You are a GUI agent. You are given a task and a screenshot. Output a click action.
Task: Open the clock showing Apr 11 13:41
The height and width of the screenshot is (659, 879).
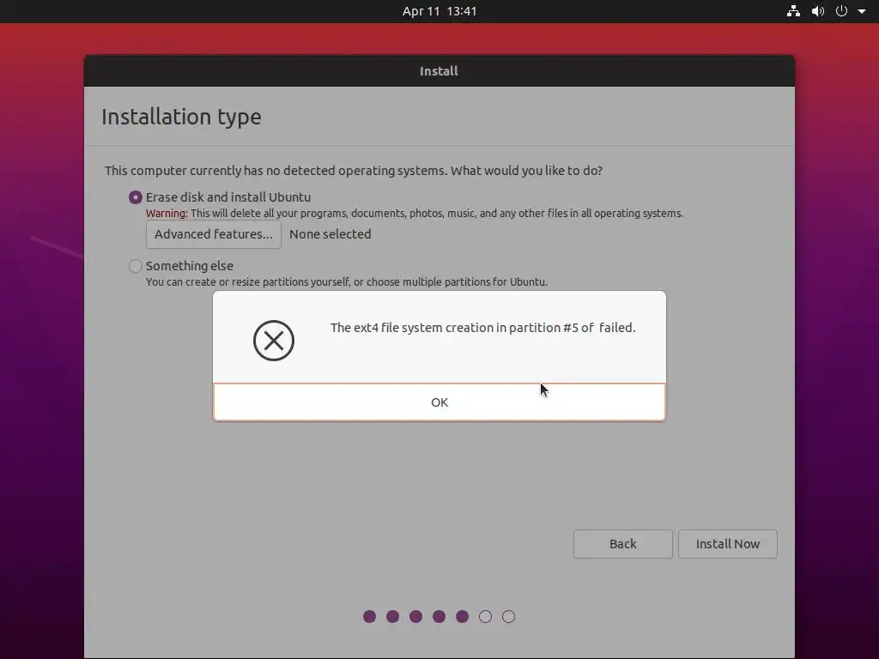coord(439,11)
